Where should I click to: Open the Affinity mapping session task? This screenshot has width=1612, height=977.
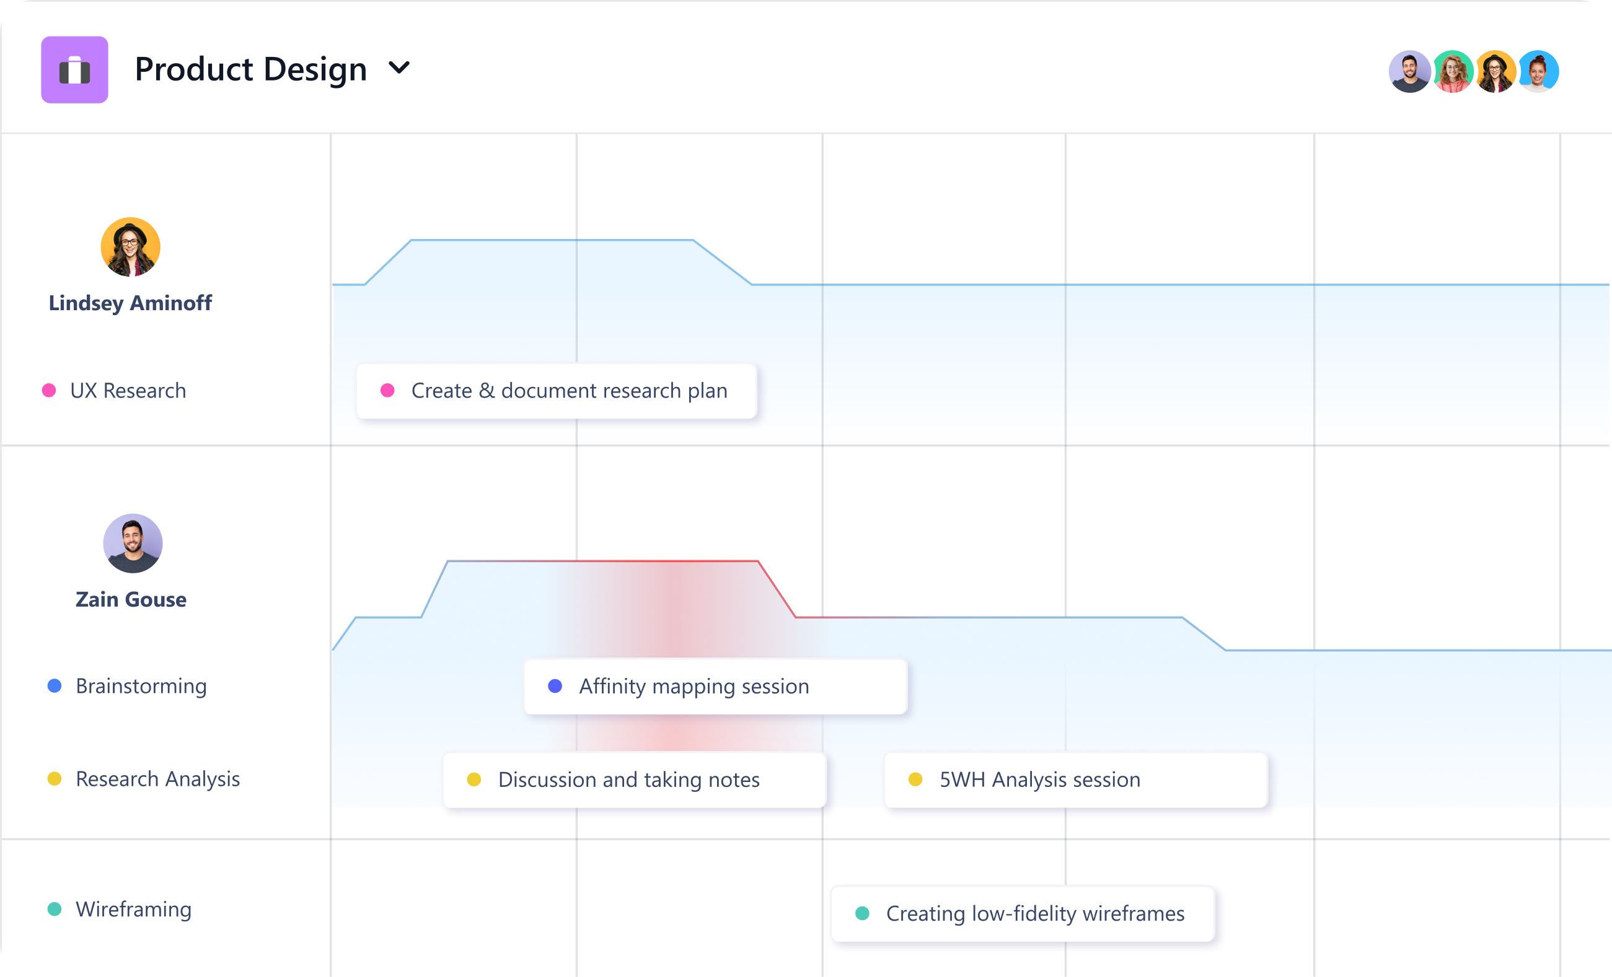(715, 686)
